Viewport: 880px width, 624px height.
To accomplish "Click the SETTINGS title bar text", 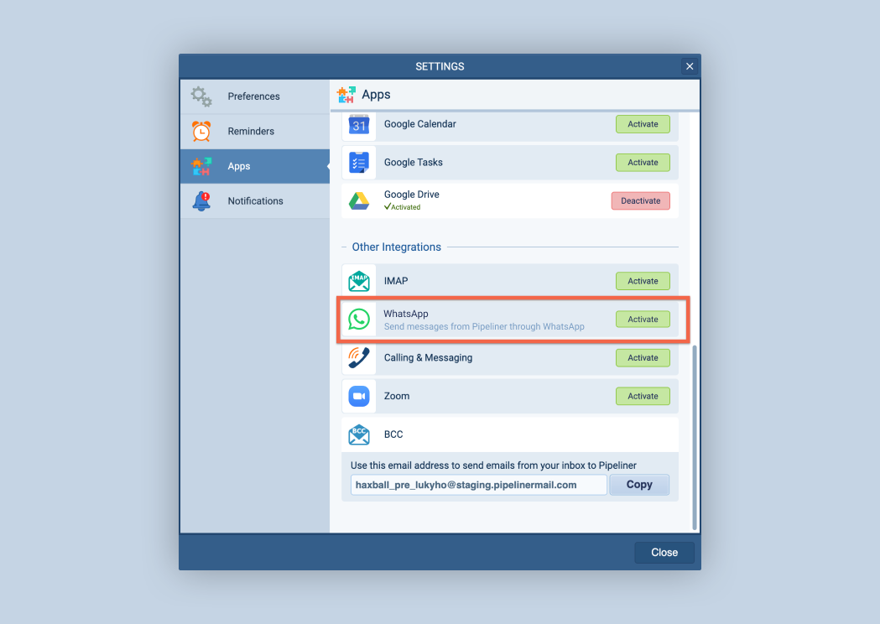I will click(x=440, y=66).
